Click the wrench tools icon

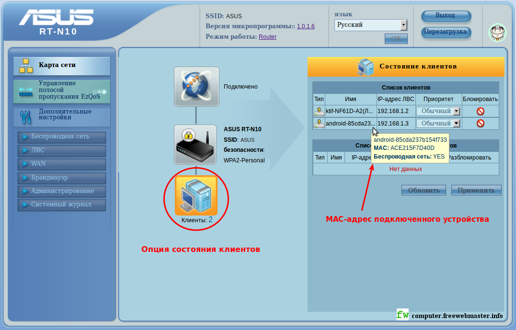click(26, 117)
